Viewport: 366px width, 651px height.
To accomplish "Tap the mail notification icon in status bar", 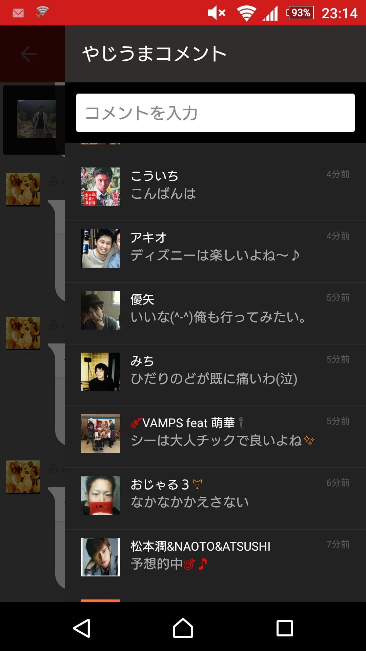I will (x=18, y=13).
